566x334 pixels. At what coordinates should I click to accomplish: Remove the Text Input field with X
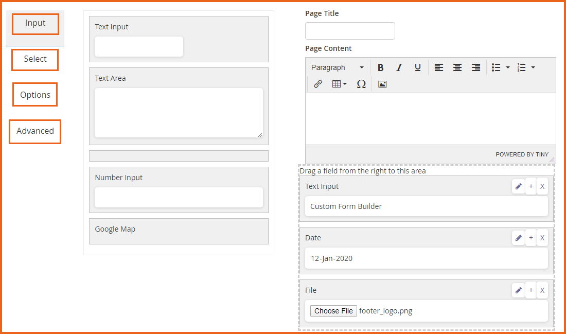tap(542, 186)
